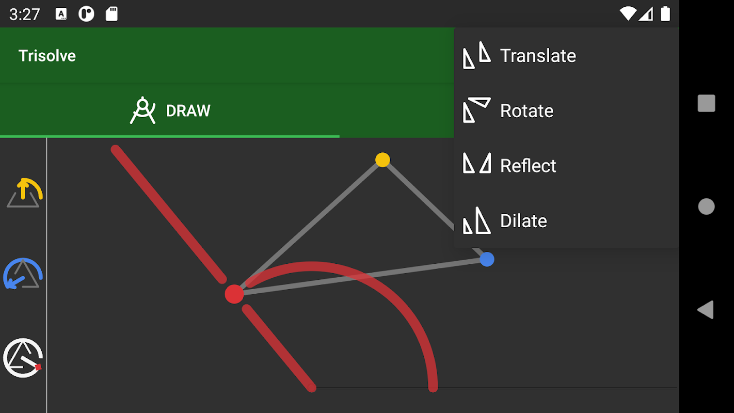This screenshot has height=413, width=734.
Task: Tap the Trisolve app title
Action: pyautogui.click(x=47, y=56)
